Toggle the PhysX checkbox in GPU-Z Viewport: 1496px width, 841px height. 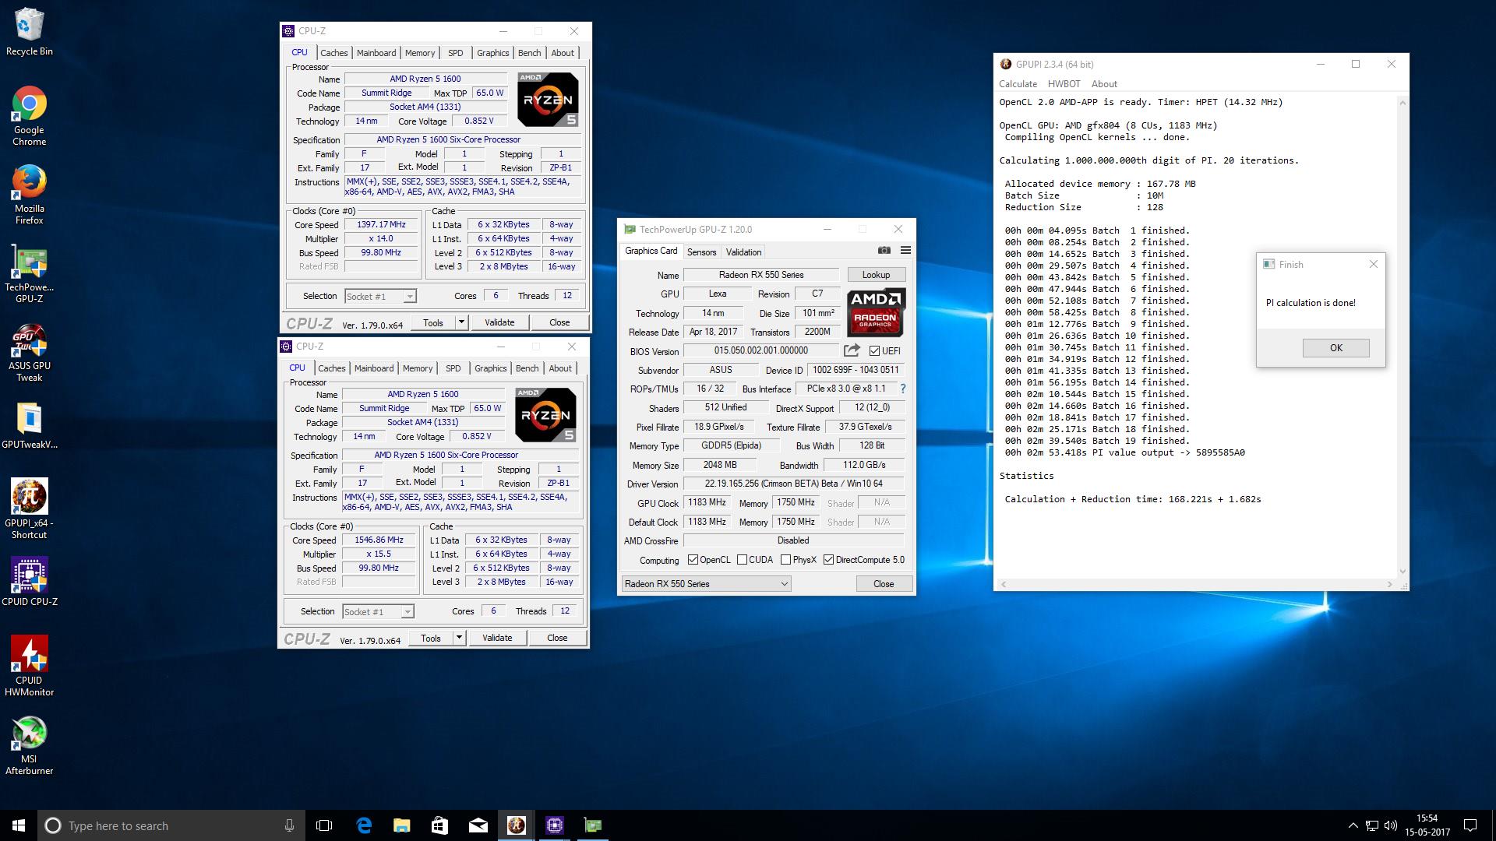click(785, 560)
